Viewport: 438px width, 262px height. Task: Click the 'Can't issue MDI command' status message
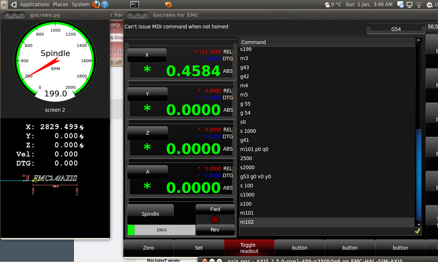(x=176, y=27)
